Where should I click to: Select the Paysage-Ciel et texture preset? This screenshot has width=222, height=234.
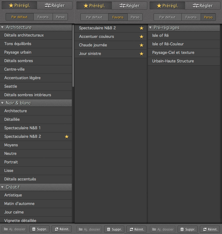(x=184, y=53)
